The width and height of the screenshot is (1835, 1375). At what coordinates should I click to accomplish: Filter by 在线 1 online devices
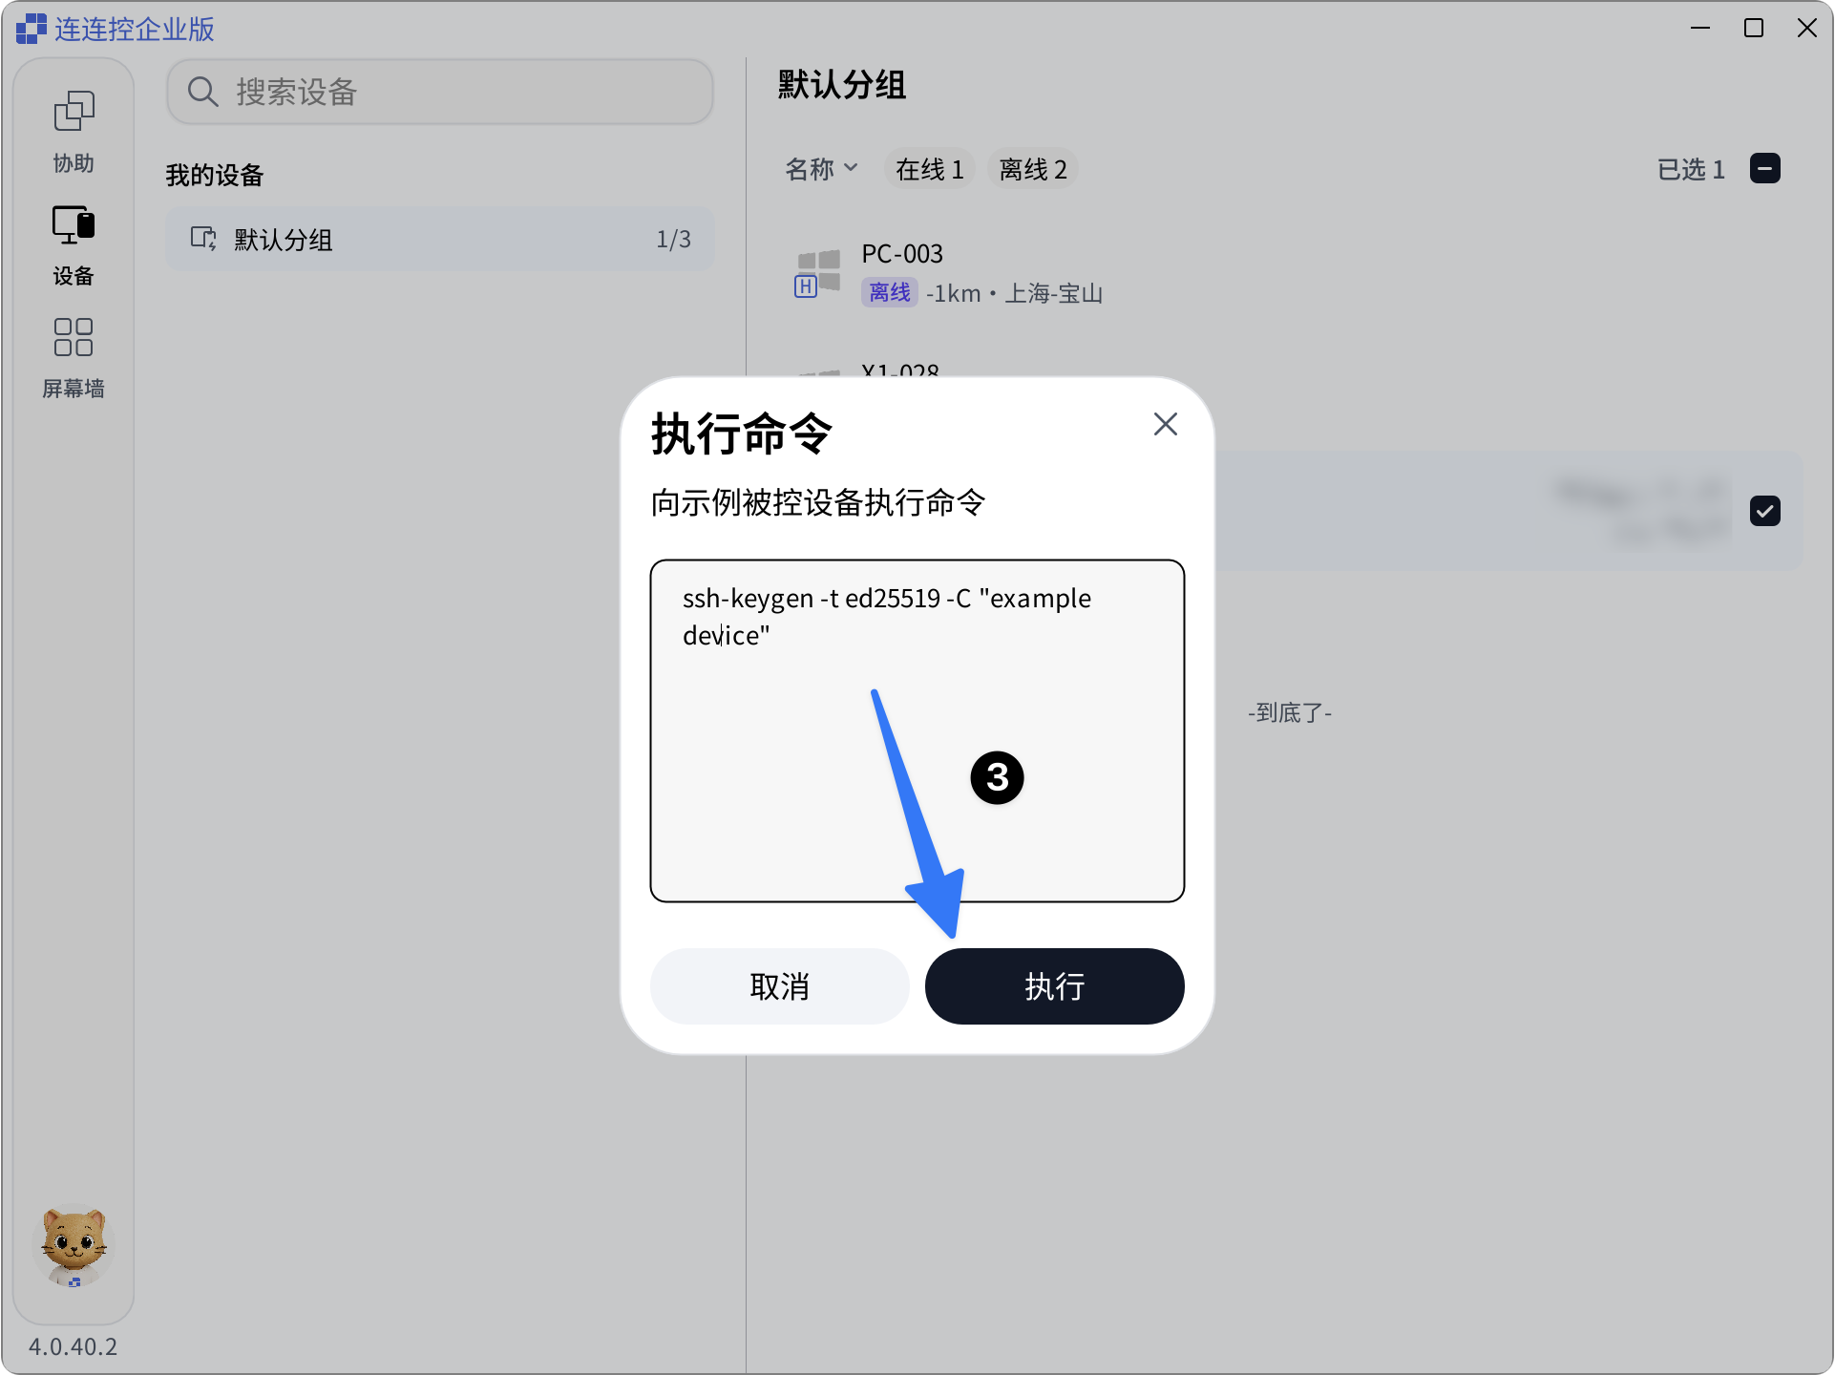click(929, 169)
